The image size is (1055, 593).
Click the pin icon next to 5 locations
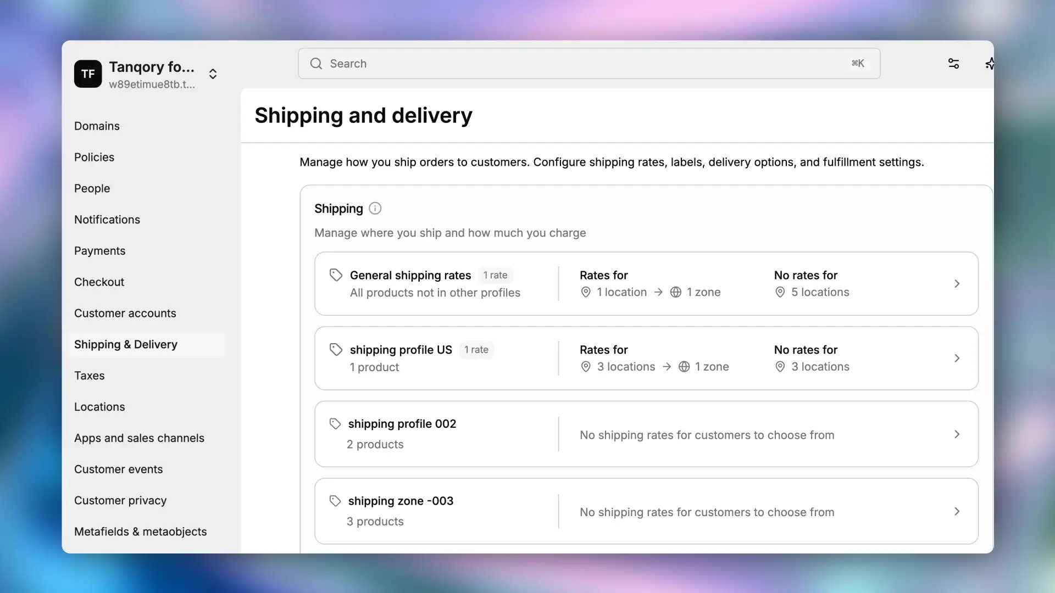[x=780, y=292]
